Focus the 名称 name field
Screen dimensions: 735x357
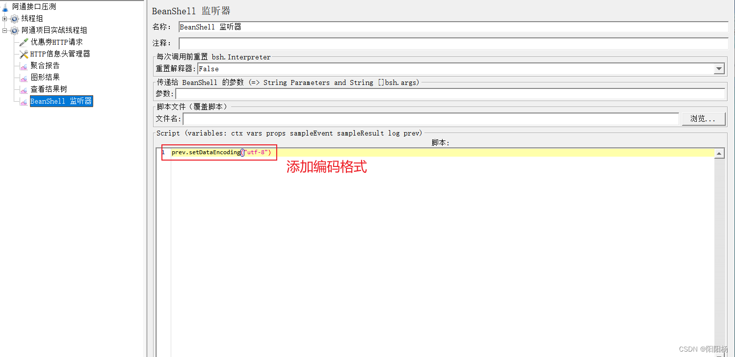[453, 27]
